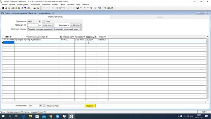Viewport: 211px width, 119px height.
Task: Go to last record navigation arrow
Action: pos(53,8)
